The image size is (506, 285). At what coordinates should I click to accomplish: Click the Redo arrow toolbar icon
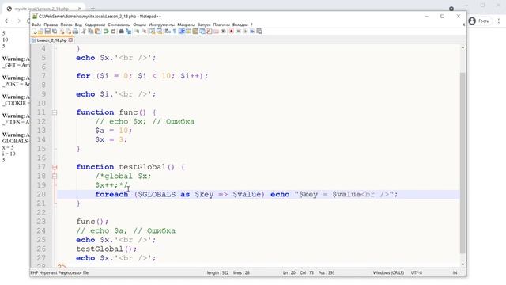click(113, 32)
